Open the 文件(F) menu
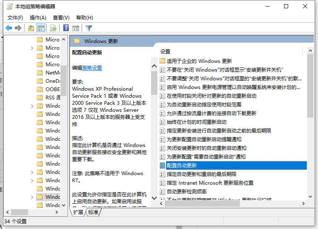The height and width of the screenshot is (229, 318). pyautogui.click(x=15, y=18)
